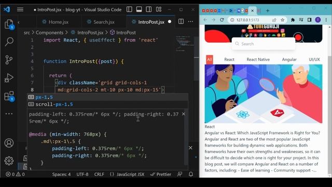Click Angular vs React post title text
Image resolution: width=332 pixels, height=187 pixels.
262,133
